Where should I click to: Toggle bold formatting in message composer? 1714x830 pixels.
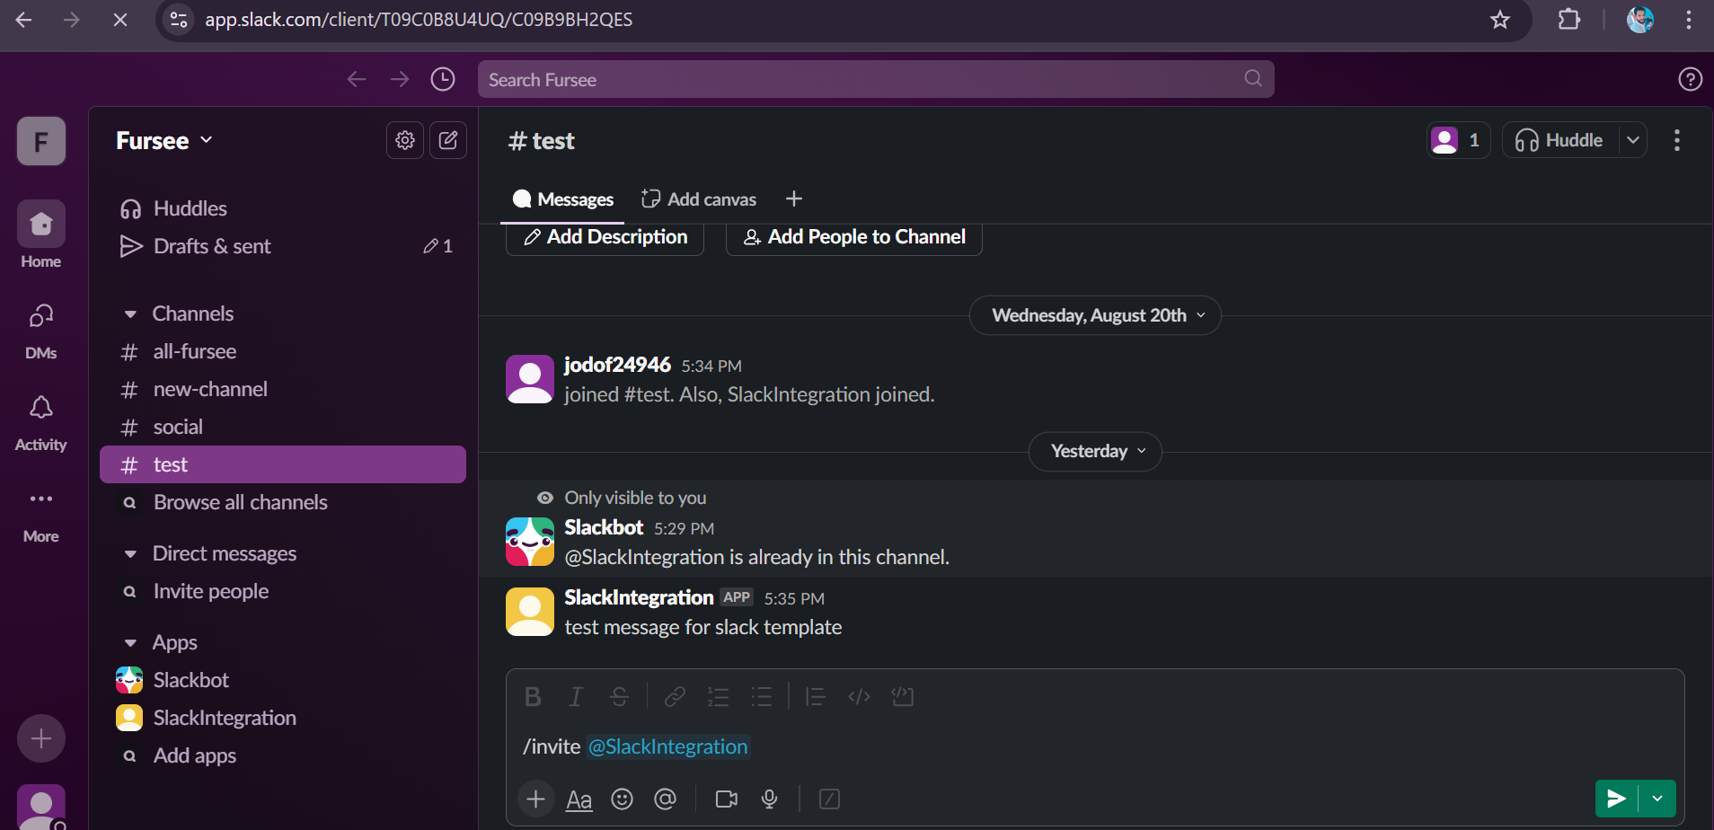(x=533, y=697)
